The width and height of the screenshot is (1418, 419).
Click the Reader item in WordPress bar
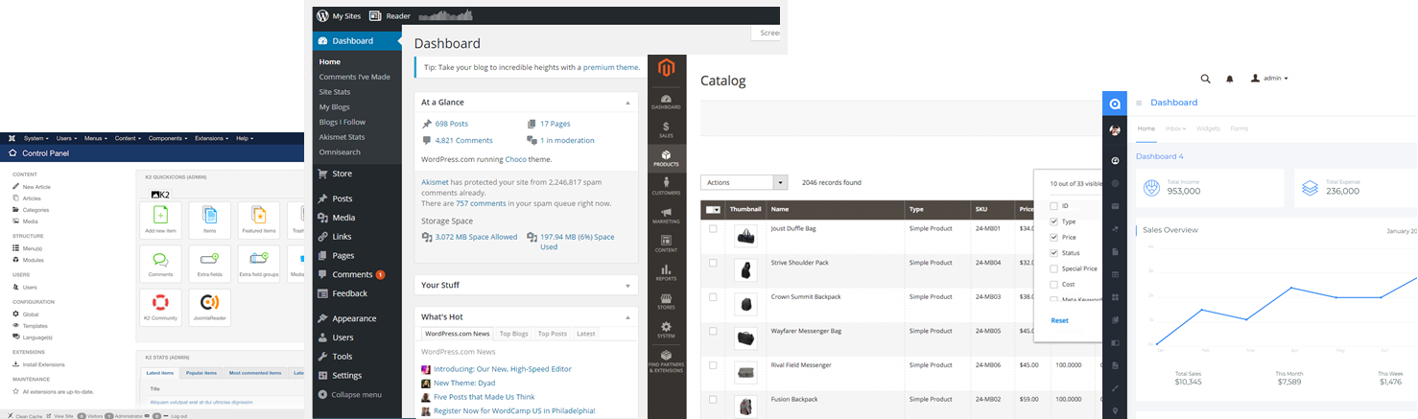click(x=390, y=16)
